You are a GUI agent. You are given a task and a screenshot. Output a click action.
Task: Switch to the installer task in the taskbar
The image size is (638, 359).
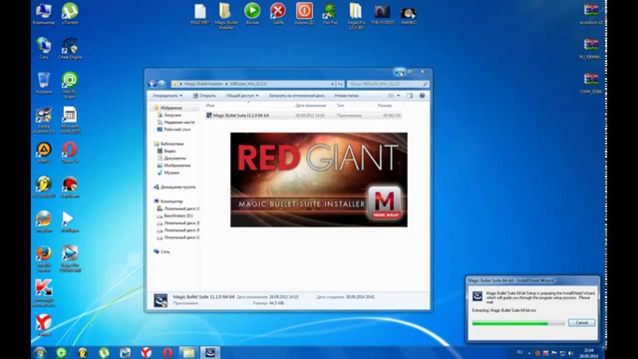tap(210, 353)
